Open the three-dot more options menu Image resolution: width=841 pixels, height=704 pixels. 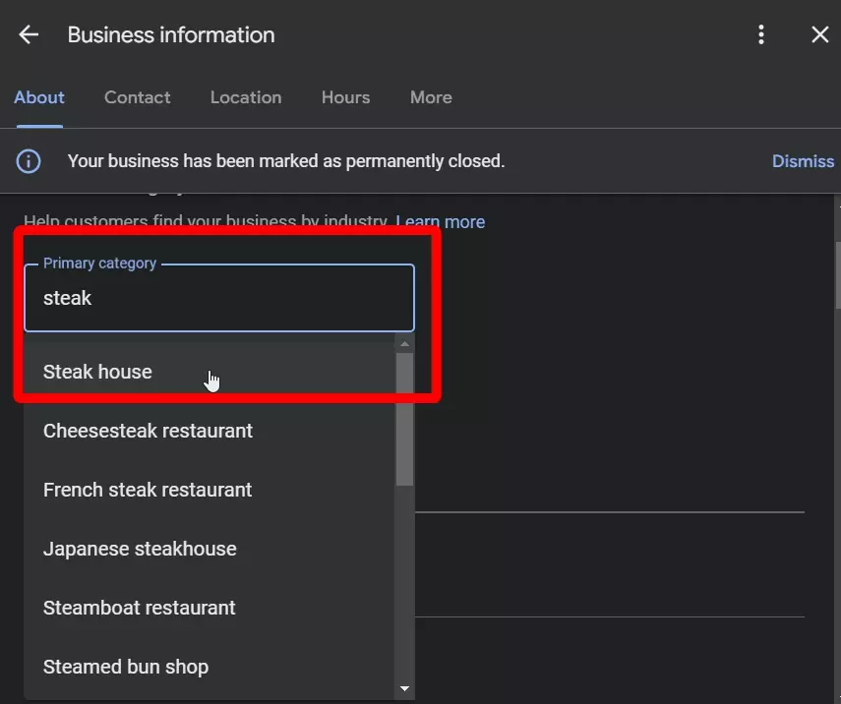[760, 35]
